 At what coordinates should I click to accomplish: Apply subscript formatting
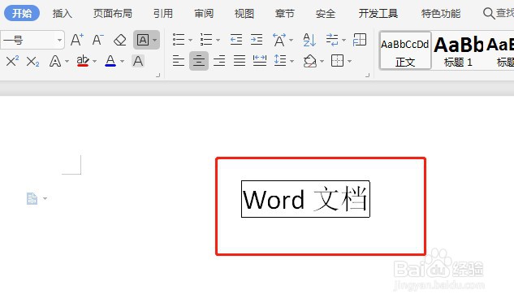(32, 61)
